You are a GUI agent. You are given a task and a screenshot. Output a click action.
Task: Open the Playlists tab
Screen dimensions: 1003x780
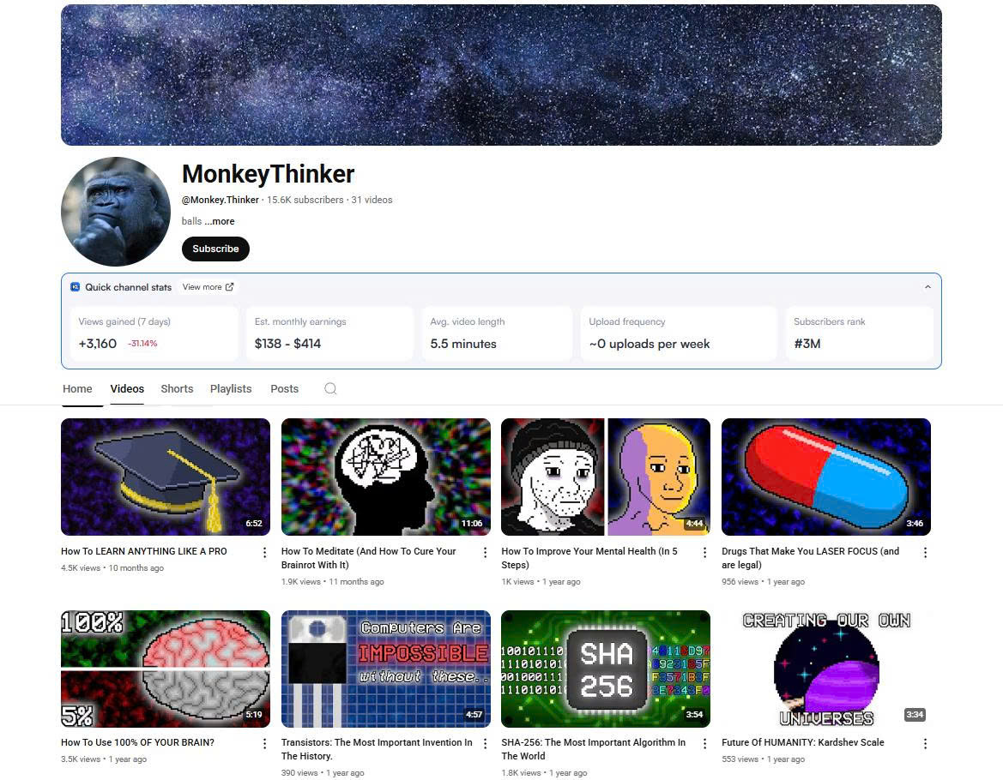tap(231, 388)
